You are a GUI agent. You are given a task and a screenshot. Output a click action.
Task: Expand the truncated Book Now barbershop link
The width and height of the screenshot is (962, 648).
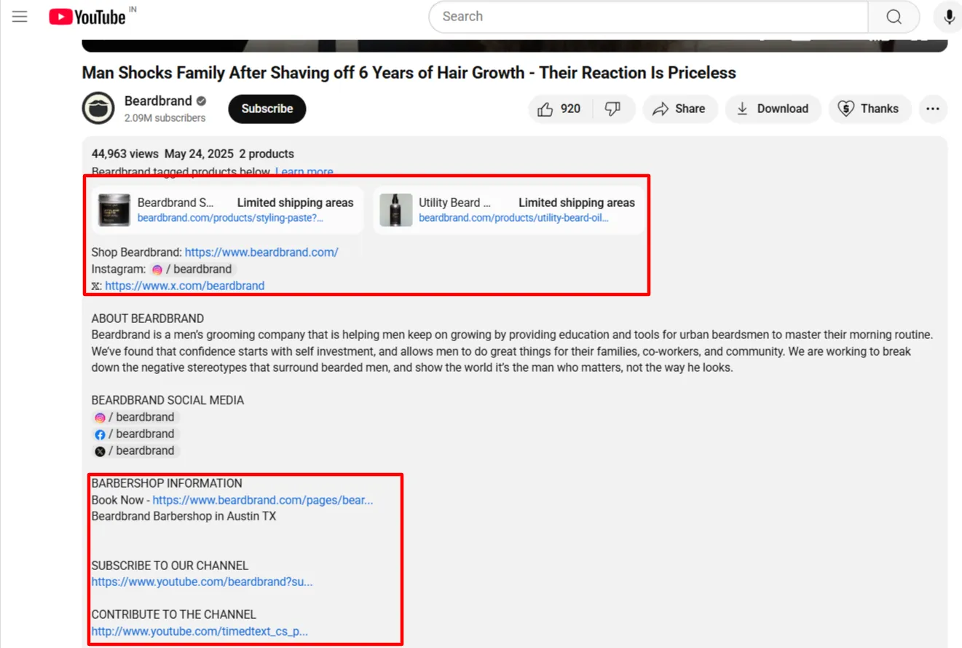tap(262, 500)
